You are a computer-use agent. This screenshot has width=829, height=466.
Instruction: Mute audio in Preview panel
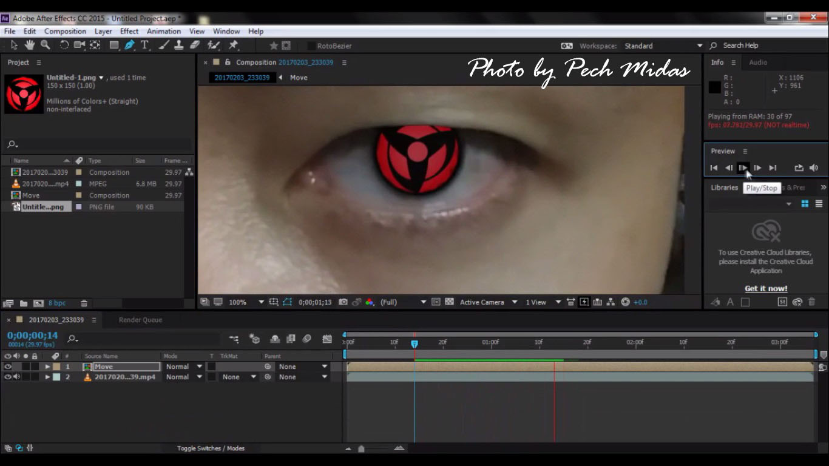point(814,168)
